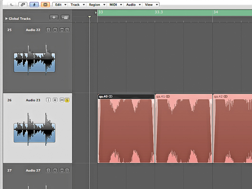Image resolution: width=252 pixels, height=189 pixels.
Task: Click the Region menu dropdown arrow
Action: click(x=104, y=5)
